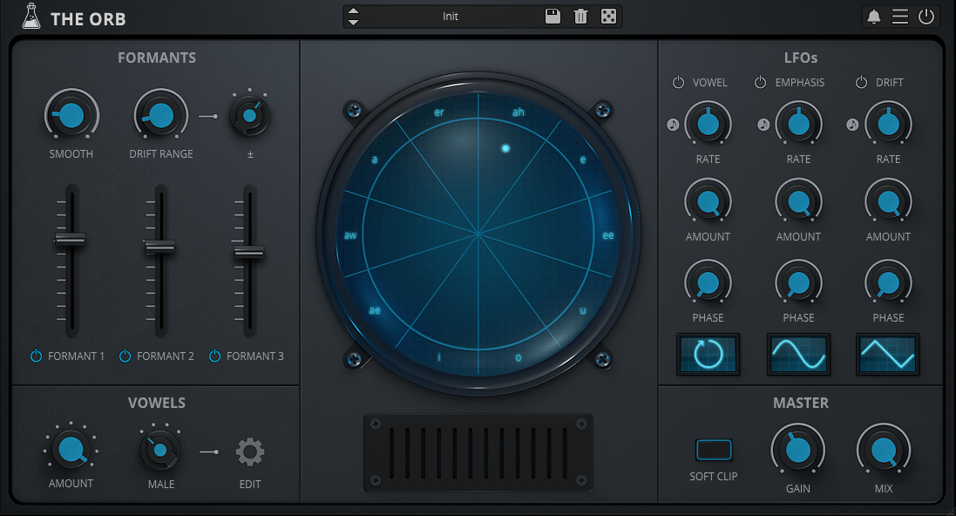
Task: Delete the preset using the trash icon
Action: click(x=580, y=17)
